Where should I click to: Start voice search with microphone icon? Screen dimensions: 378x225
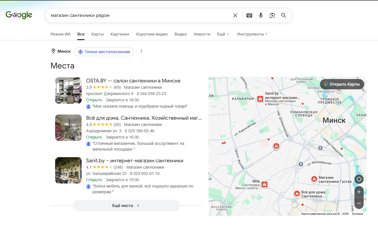261,15
